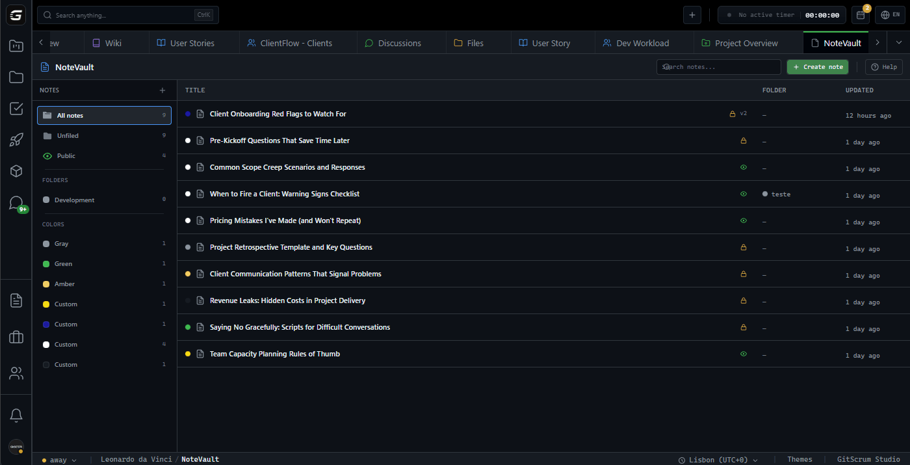This screenshot has height=465, width=910.
Task: Open notifications bell in left sidebar
Action: tap(16, 415)
